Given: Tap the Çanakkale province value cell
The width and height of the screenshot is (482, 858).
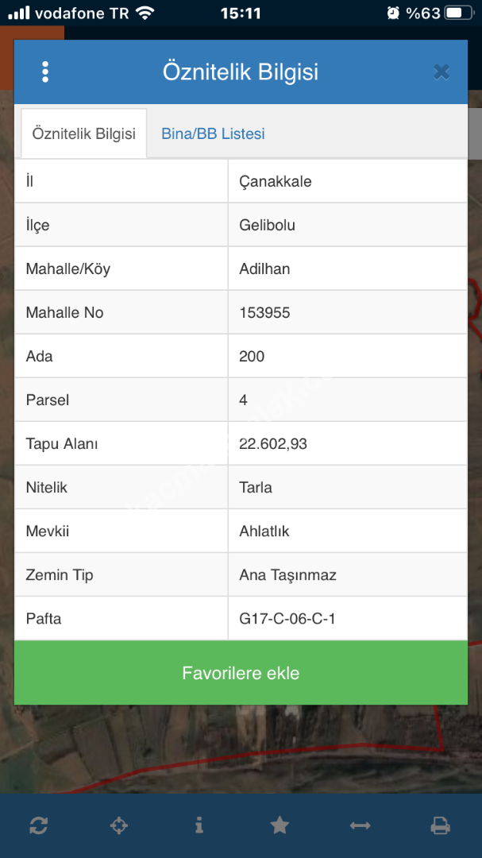Looking at the screenshot, I should pyautogui.click(x=347, y=181).
